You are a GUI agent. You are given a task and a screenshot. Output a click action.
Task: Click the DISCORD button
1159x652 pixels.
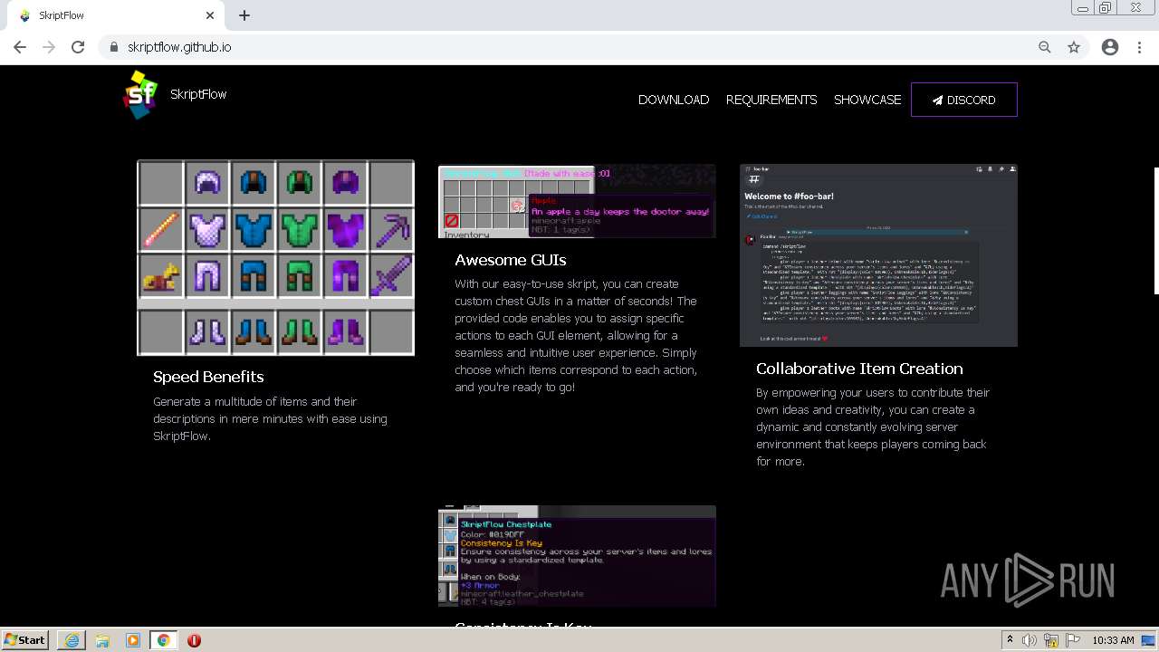pos(964,100)
